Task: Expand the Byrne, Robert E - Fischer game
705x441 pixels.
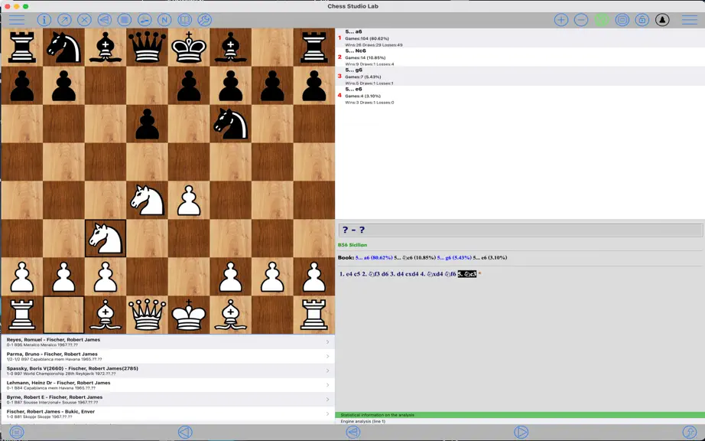Action: click(167, 400)
